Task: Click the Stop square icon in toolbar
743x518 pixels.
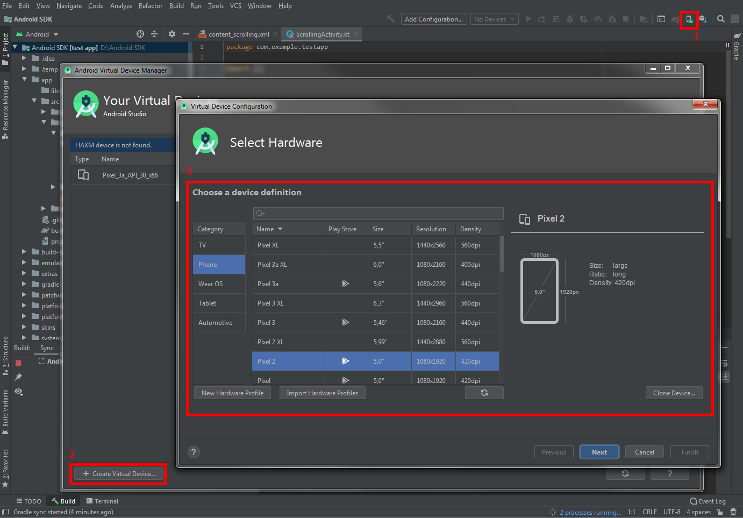Action: [626, 19]
